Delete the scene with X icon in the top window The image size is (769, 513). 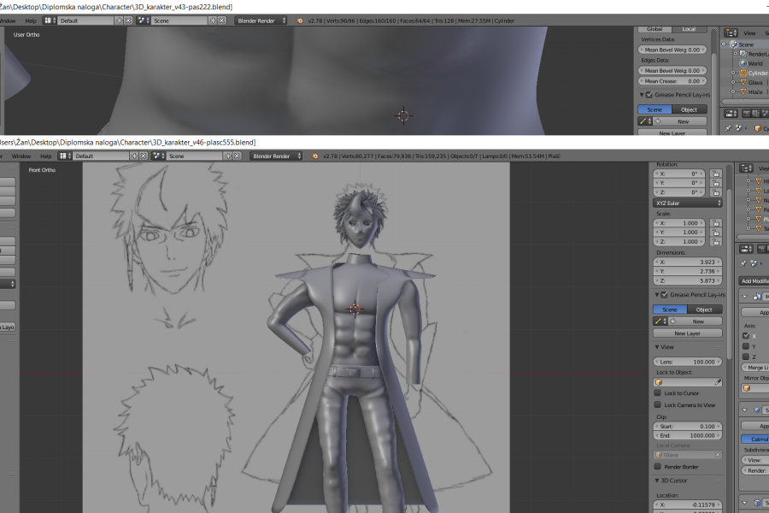click(221, 21)
